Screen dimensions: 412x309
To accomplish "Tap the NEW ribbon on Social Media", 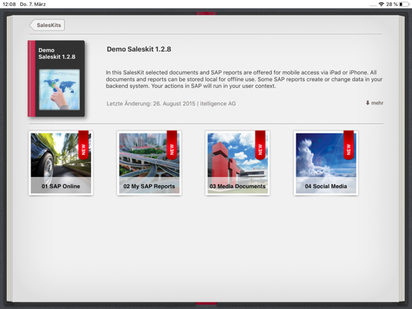I will [x=349, y=145].
